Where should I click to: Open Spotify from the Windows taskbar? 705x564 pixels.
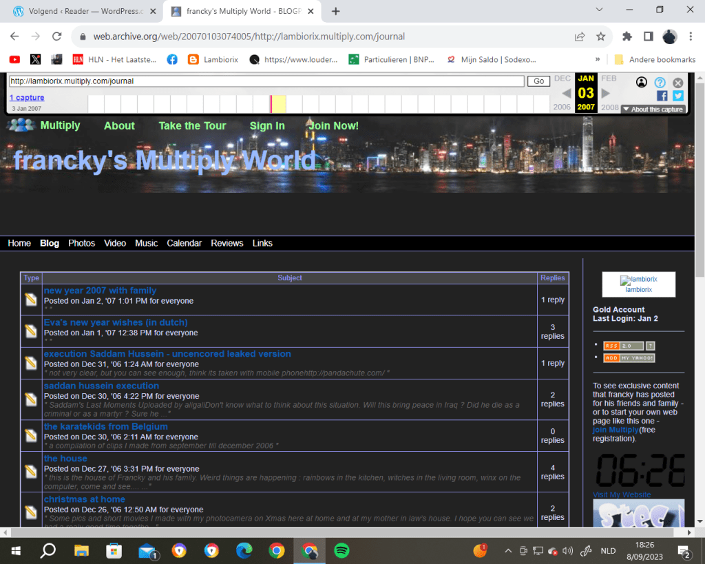click(341, 550)
